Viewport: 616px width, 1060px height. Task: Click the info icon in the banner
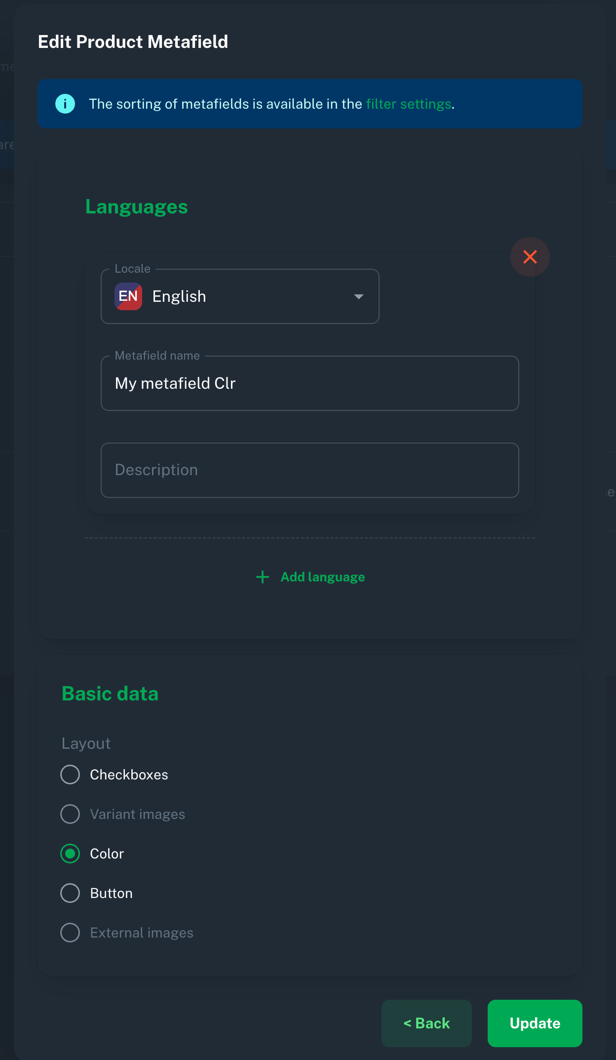click(65, 104)
